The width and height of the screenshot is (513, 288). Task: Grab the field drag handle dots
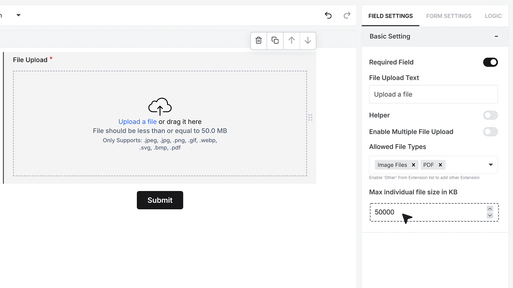point(310,117)
